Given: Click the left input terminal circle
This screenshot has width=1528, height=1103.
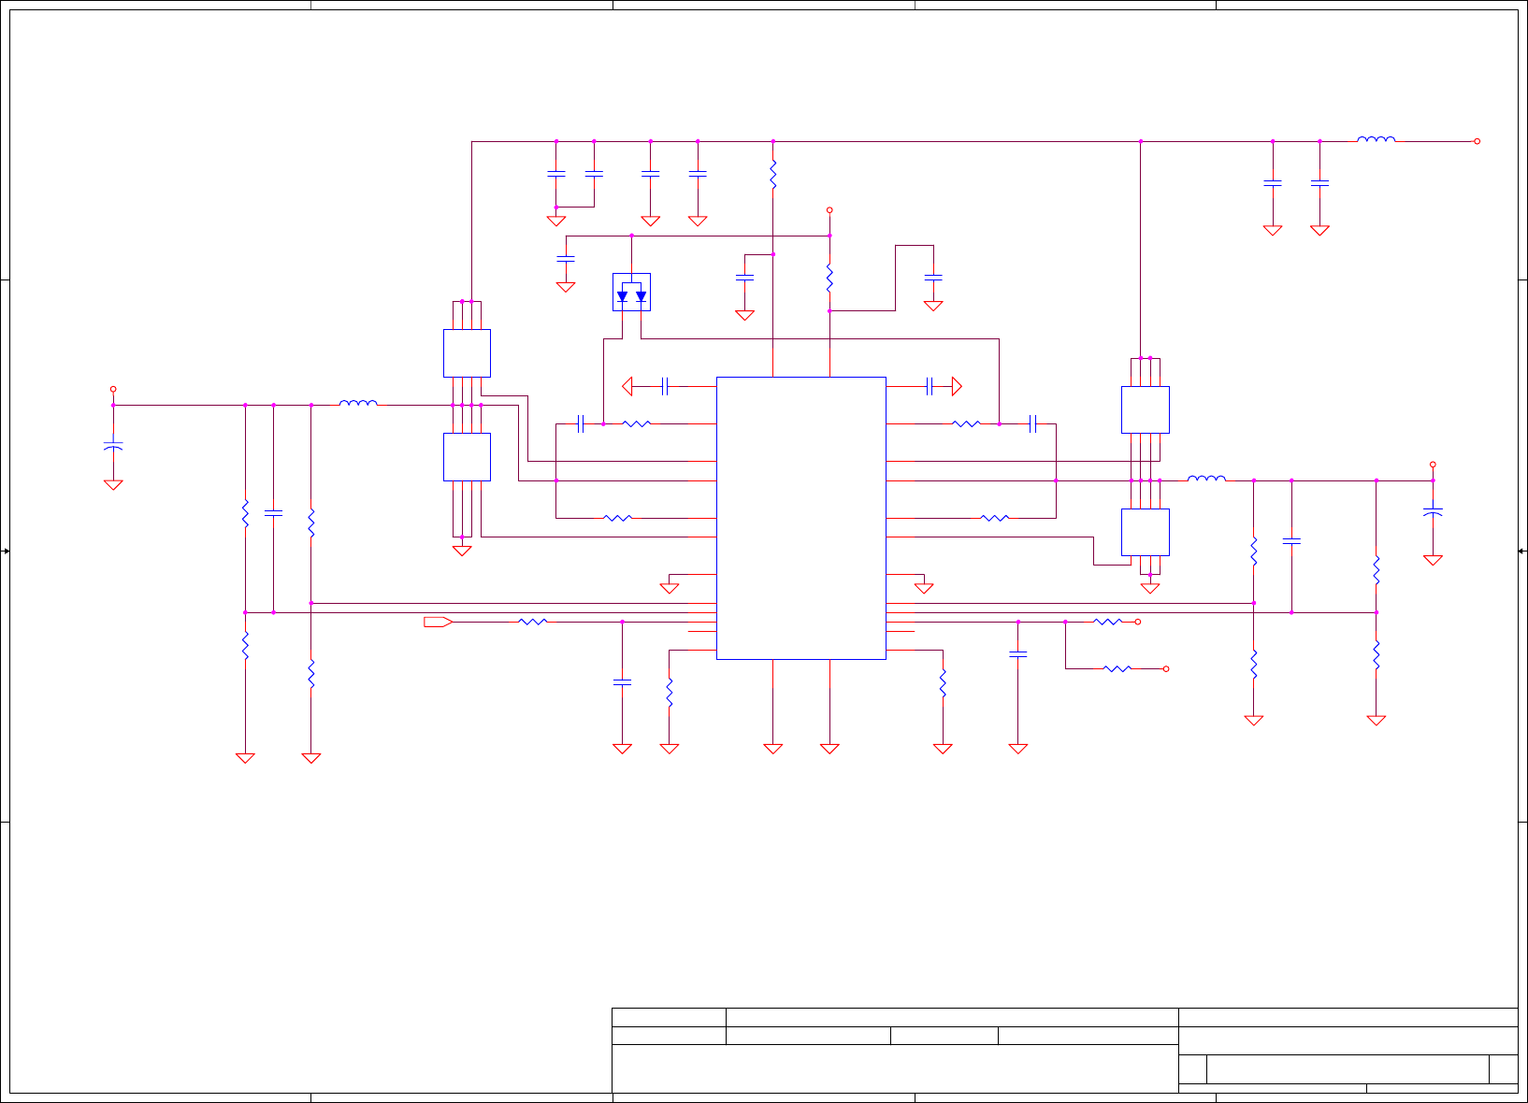Looking at the screenshot, I should click(x=113, y=389).
